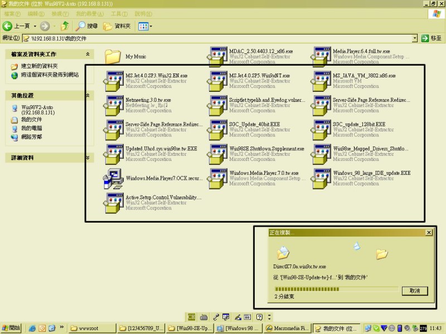Collapse the 檔案及資料夾工作 panel

point(88,54)
